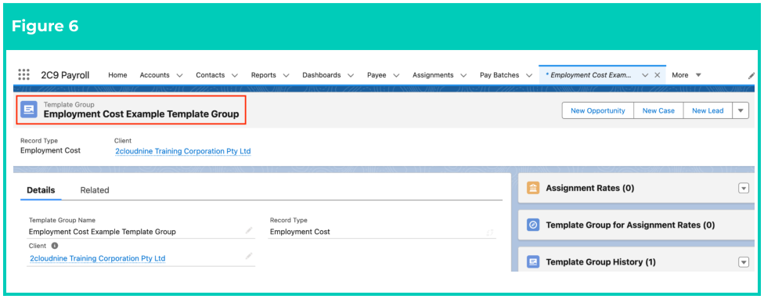Open the Employment Cost Example tab dropdown chevron

(645, 75)
